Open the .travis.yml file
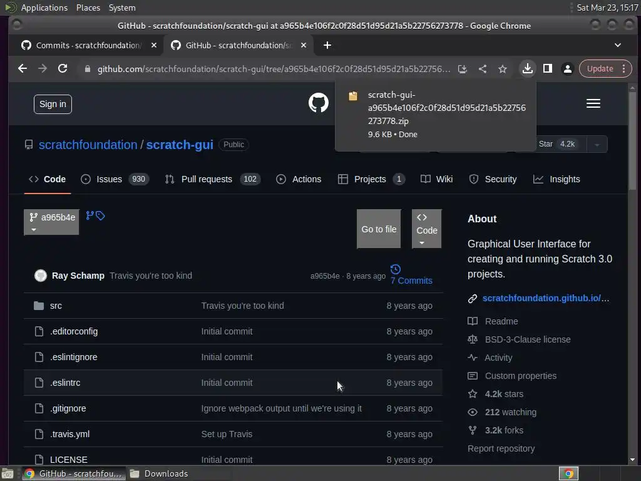The height and width of the screenshot is (481, 641). click(69, 434)
